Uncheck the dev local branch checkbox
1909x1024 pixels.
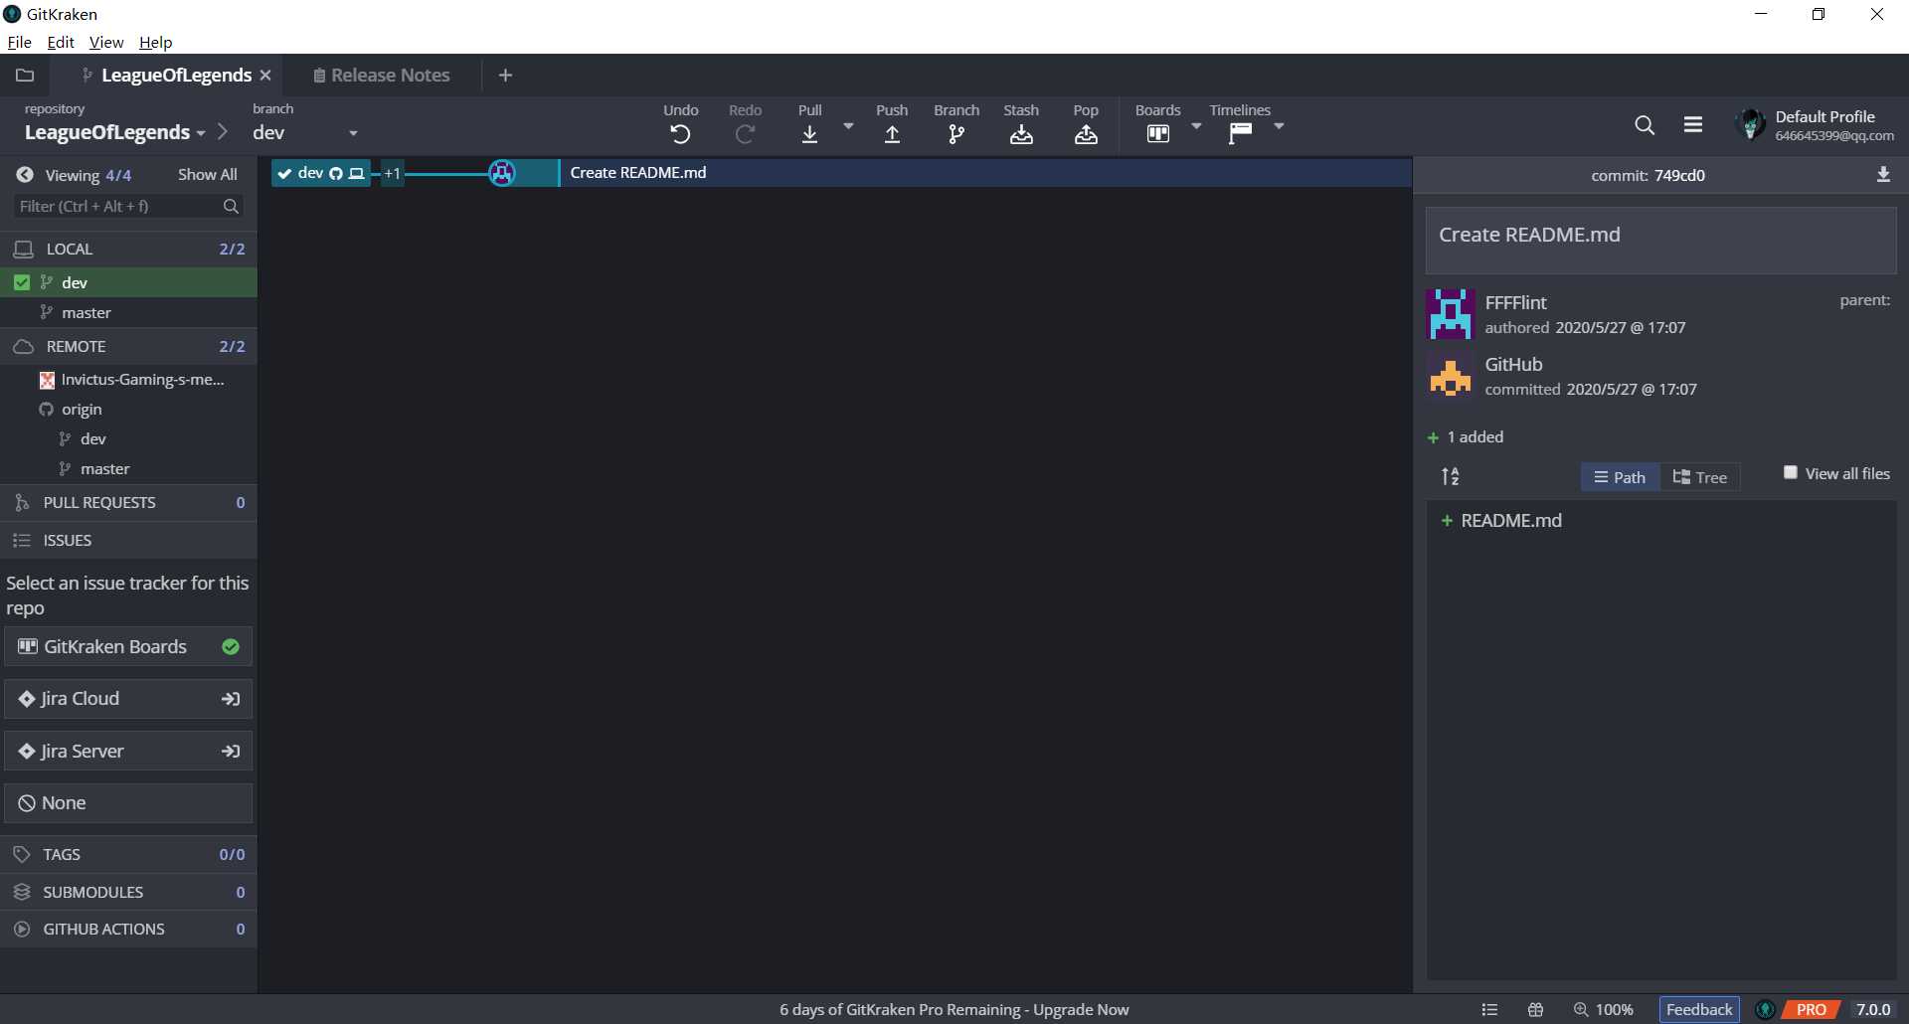point(22,282)
